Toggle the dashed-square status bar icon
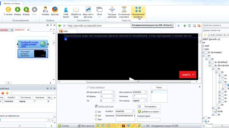The height and width of the screenshot is (128, 229). click(x=108, y=126)
